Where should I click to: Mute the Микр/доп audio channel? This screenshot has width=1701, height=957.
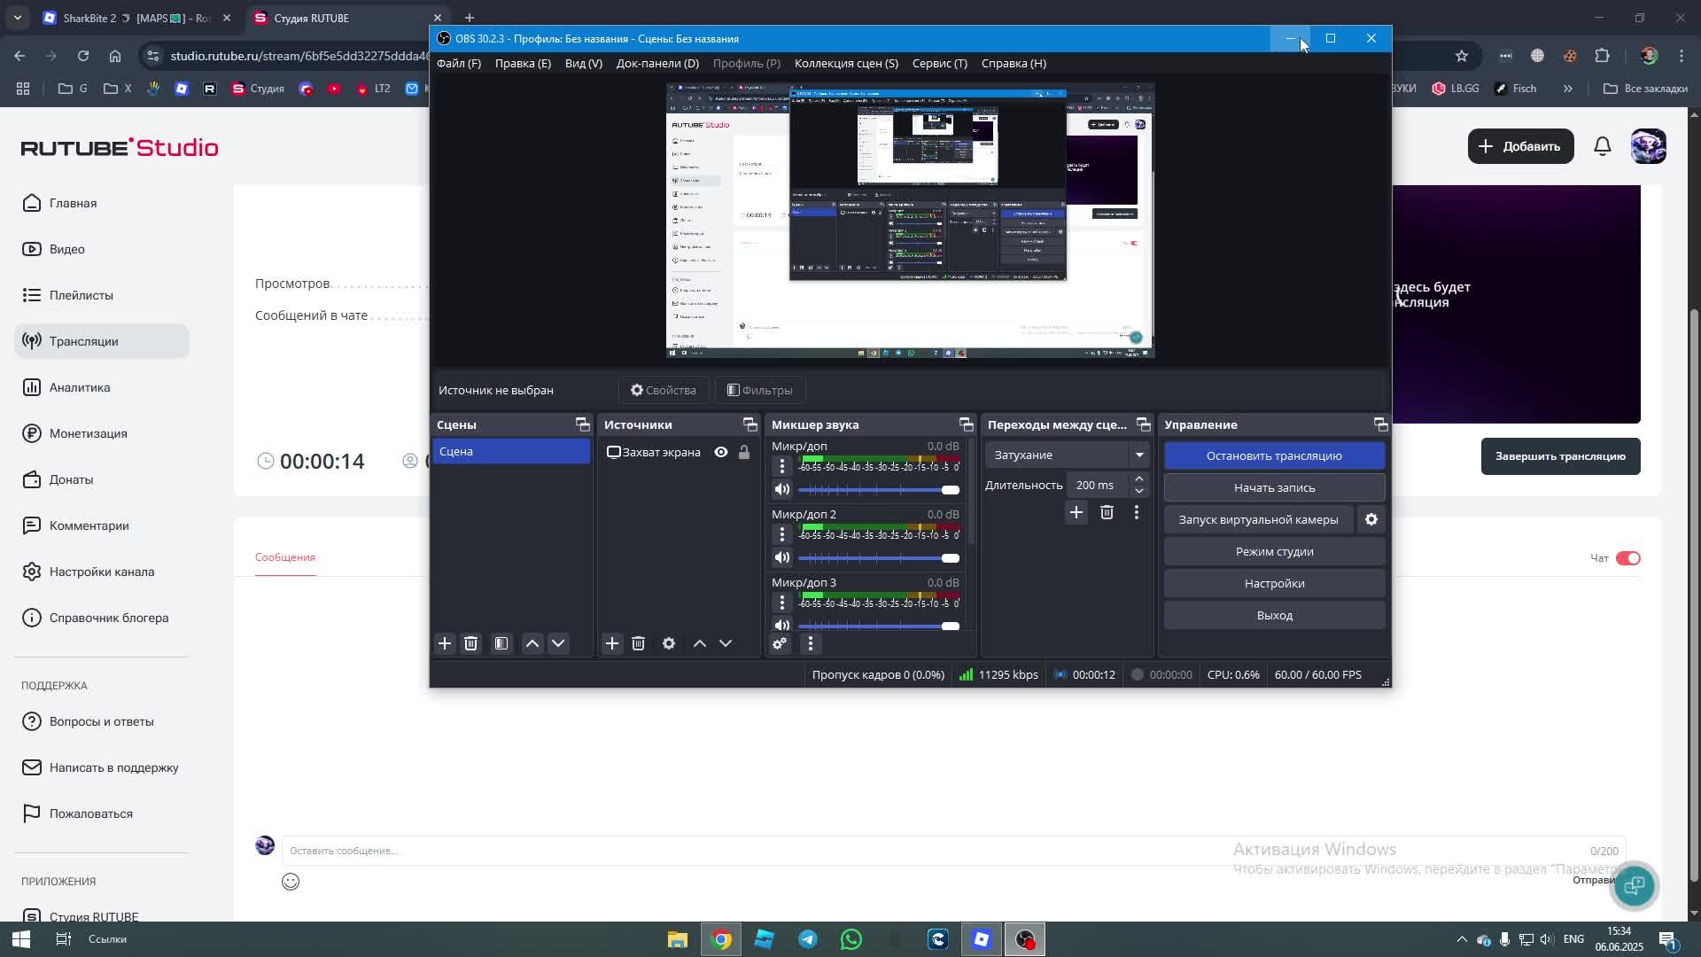point(781,489)
